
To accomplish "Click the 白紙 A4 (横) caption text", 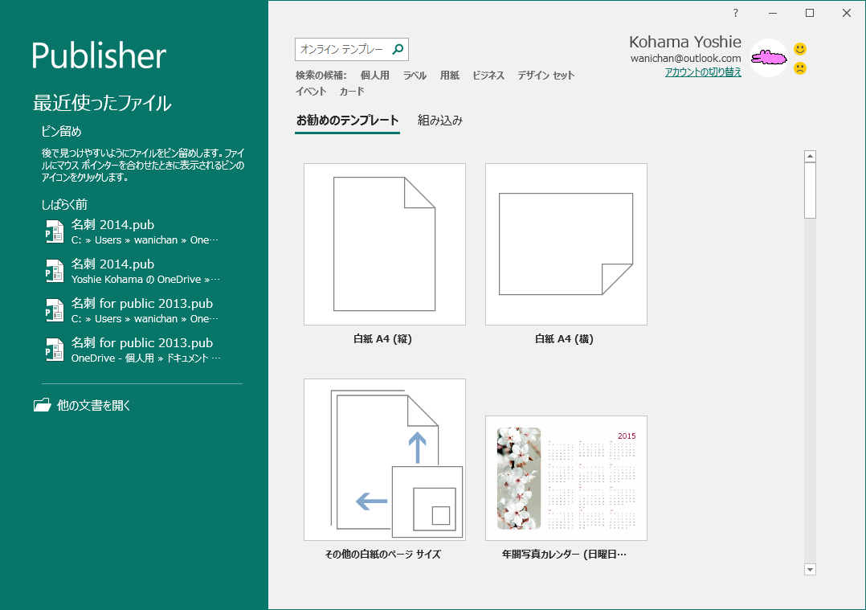I will coord(565,338).
